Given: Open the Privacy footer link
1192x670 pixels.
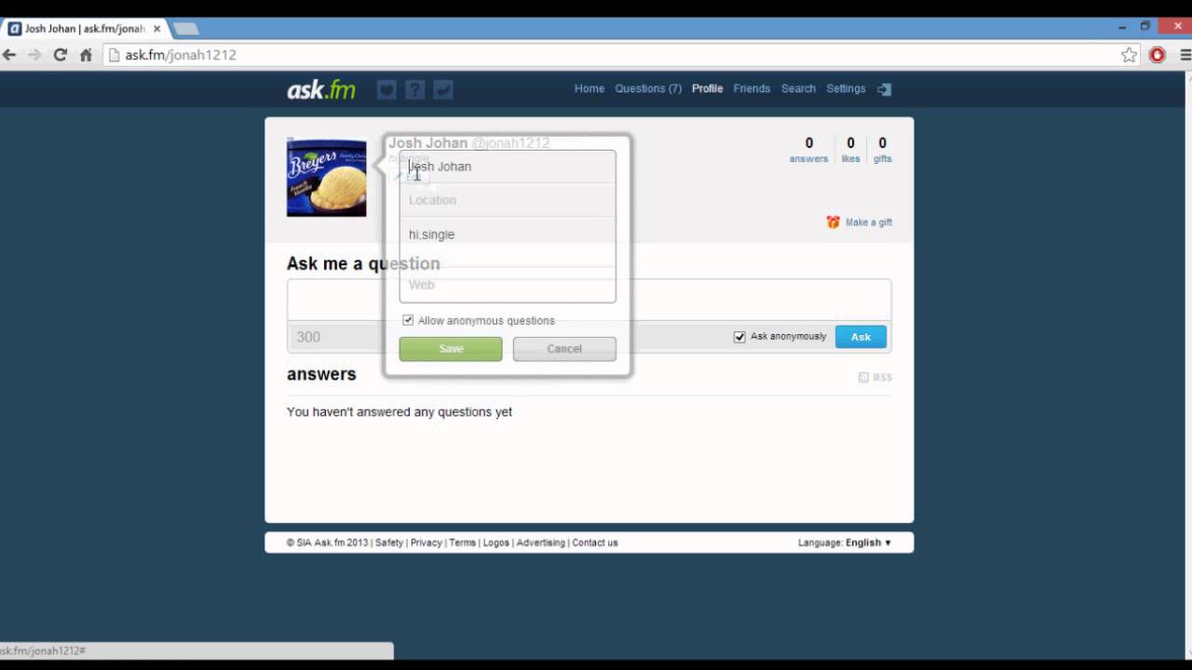Looking at the screenshot, I should coord(427,543).
